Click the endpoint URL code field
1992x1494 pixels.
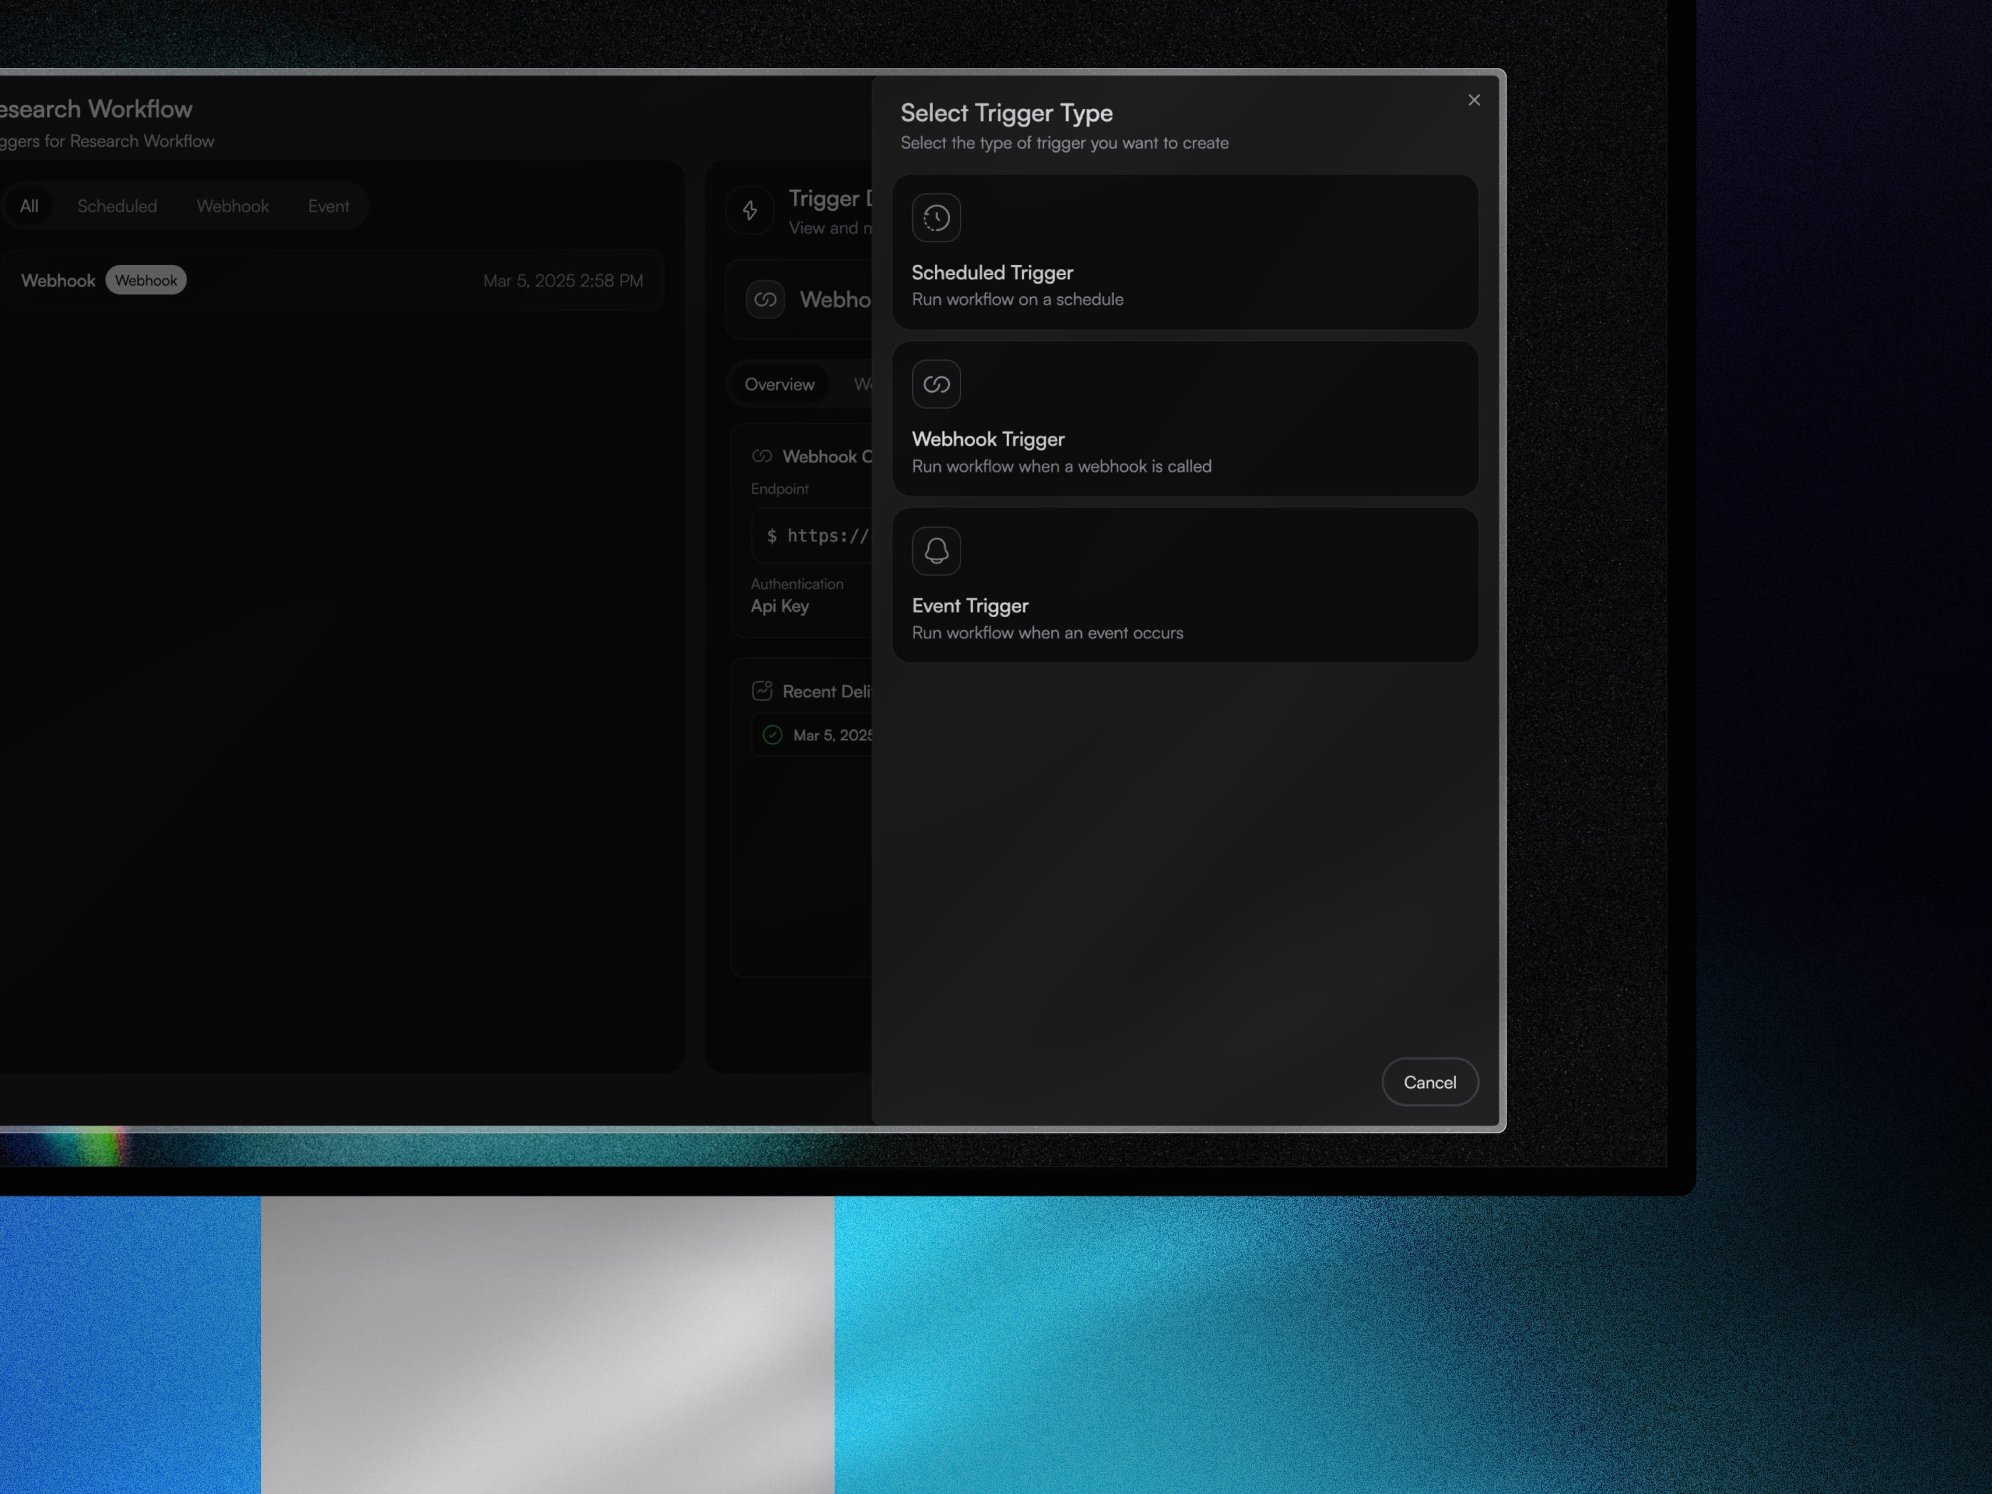(x=812, y=537)
